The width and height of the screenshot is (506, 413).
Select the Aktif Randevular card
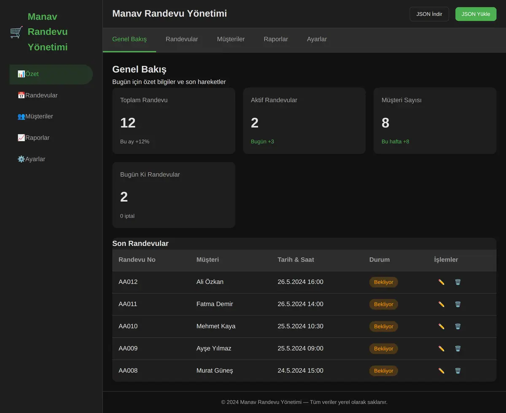tap(304, 121)
